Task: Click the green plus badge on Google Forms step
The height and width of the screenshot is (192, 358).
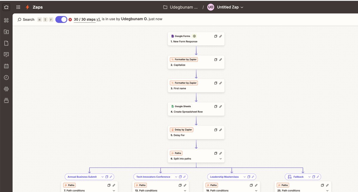Action: click(195, 36)
